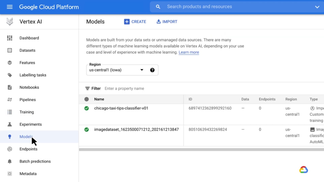Click the Type column header
Screen dimensions: 324x182
tap(314, 99)
